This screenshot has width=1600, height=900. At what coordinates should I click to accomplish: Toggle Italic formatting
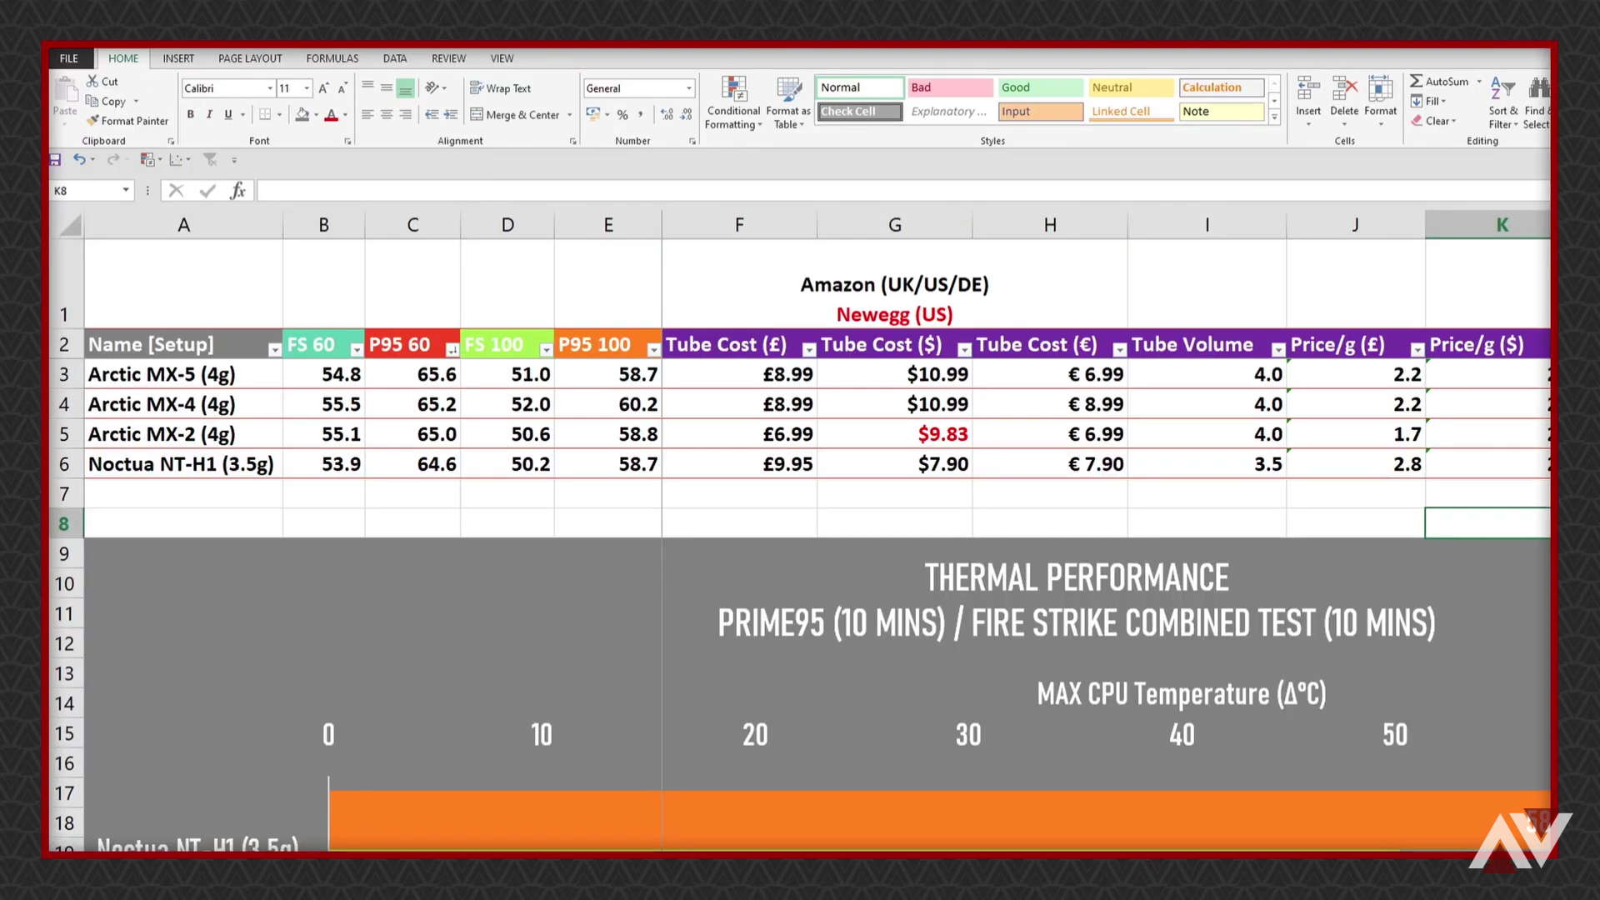[209, 115]
